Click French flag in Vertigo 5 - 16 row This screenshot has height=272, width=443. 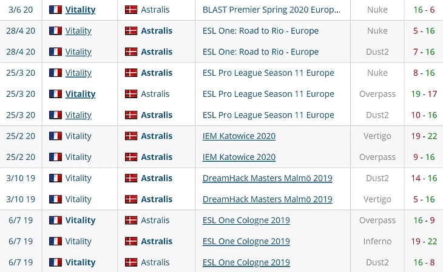click(x=55, y=199)
